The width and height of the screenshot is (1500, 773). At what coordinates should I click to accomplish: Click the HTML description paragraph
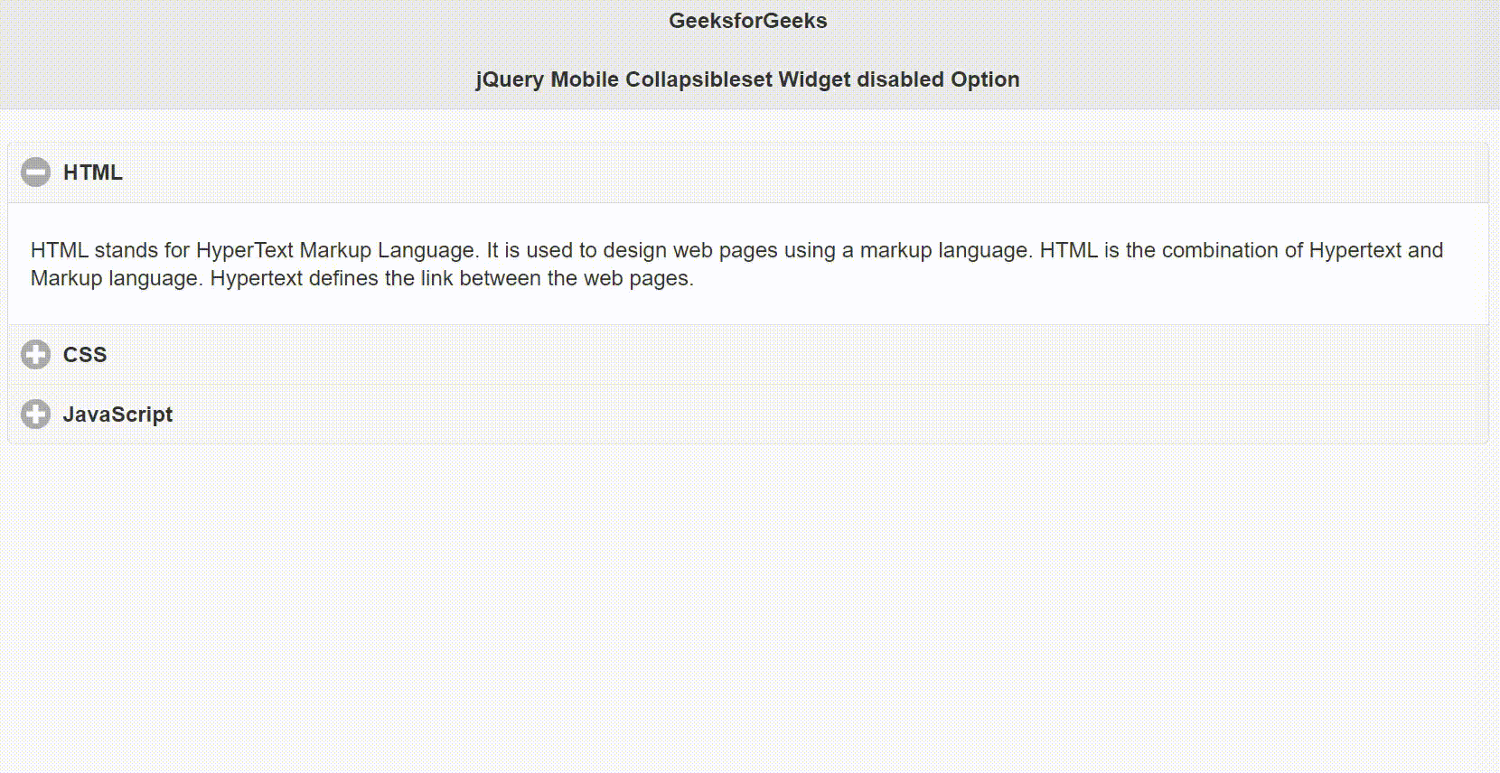(x=737, y=264)
